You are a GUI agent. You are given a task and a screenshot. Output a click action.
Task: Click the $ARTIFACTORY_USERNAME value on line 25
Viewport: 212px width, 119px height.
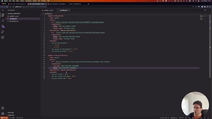click(70, 66)
